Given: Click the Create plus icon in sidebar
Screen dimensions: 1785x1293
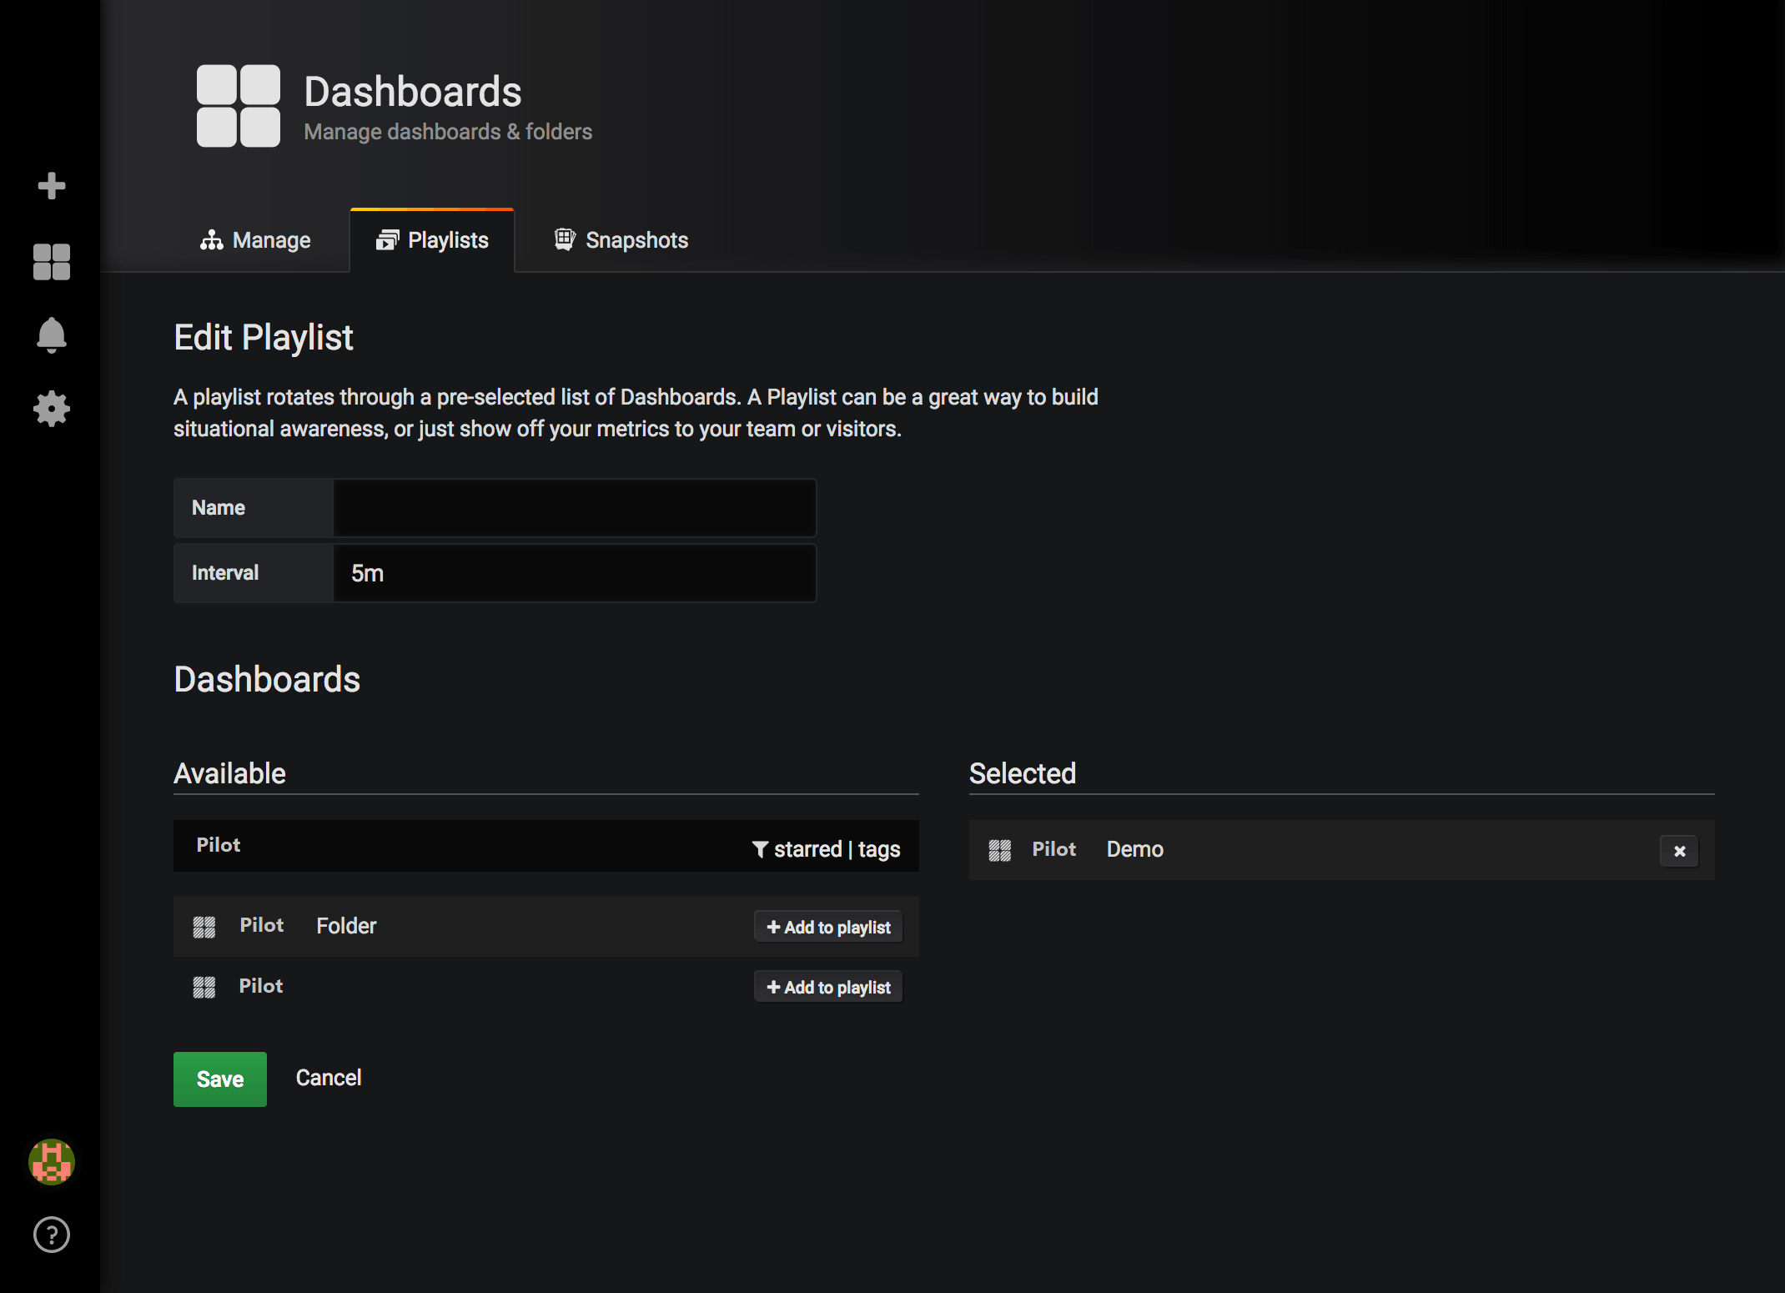Looking at the screenshot, I should [52, 185].
